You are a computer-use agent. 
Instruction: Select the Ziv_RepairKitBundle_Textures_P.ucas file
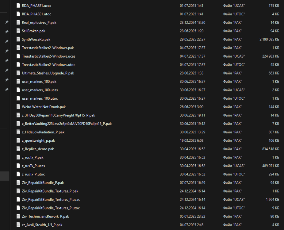(x=51, y=200)
